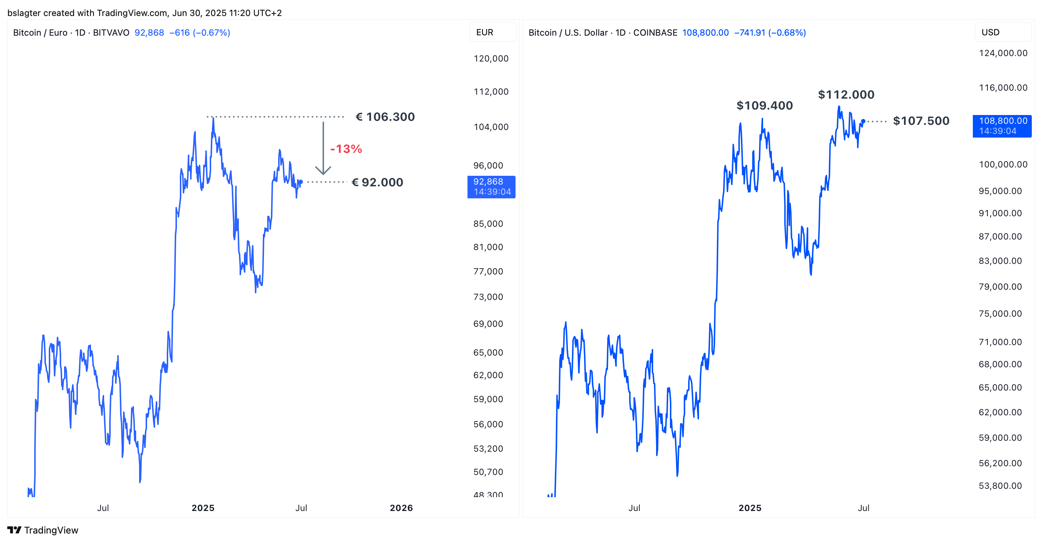1042x543 pixels.
Task: Click the Bitcoin / U.S. Dollar symbol title
Action: 602,33
